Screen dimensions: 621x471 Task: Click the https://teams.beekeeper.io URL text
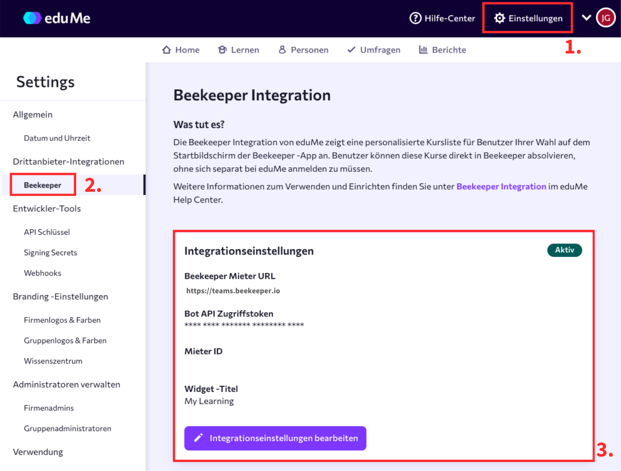(233, 291)
